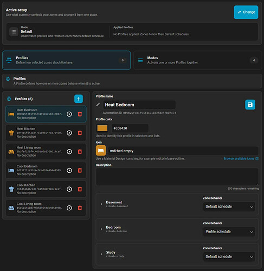
Task: Click the climate.study entity text
Action: pyautogui.click(x=115, y=256)
